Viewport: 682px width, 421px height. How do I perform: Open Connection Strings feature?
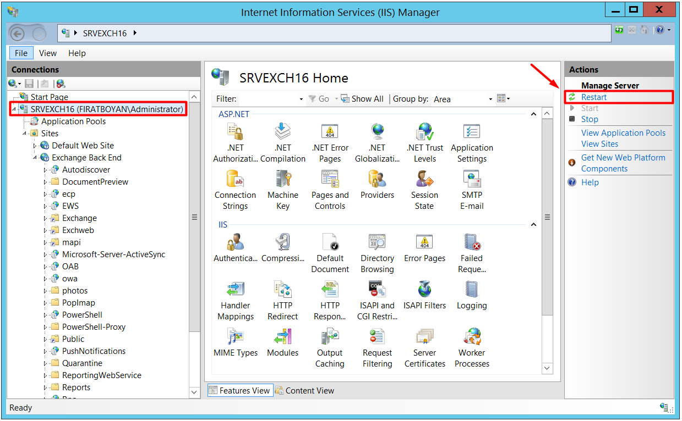click(236, 189)
